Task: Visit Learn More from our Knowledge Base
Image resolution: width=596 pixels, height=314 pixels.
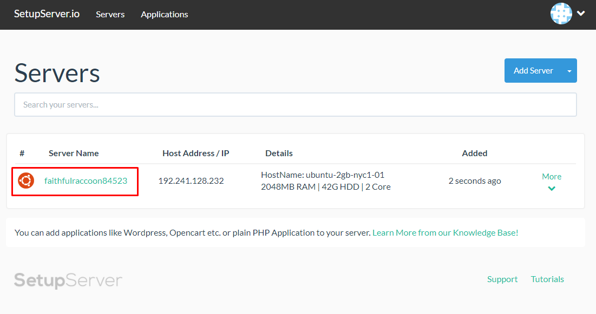Action: click(x=444, y=232)
